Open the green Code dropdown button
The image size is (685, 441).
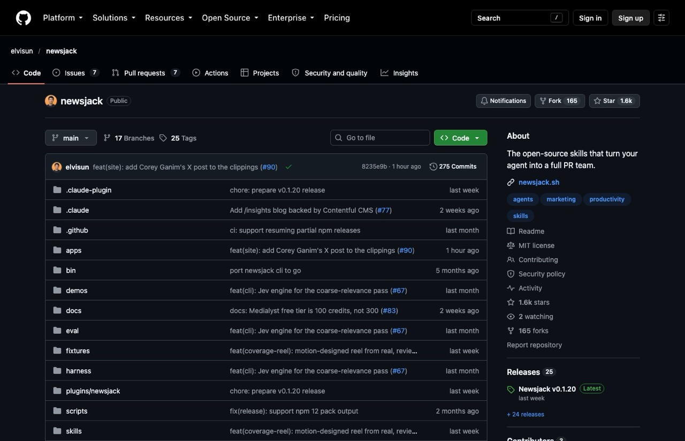tap(460, 138)
